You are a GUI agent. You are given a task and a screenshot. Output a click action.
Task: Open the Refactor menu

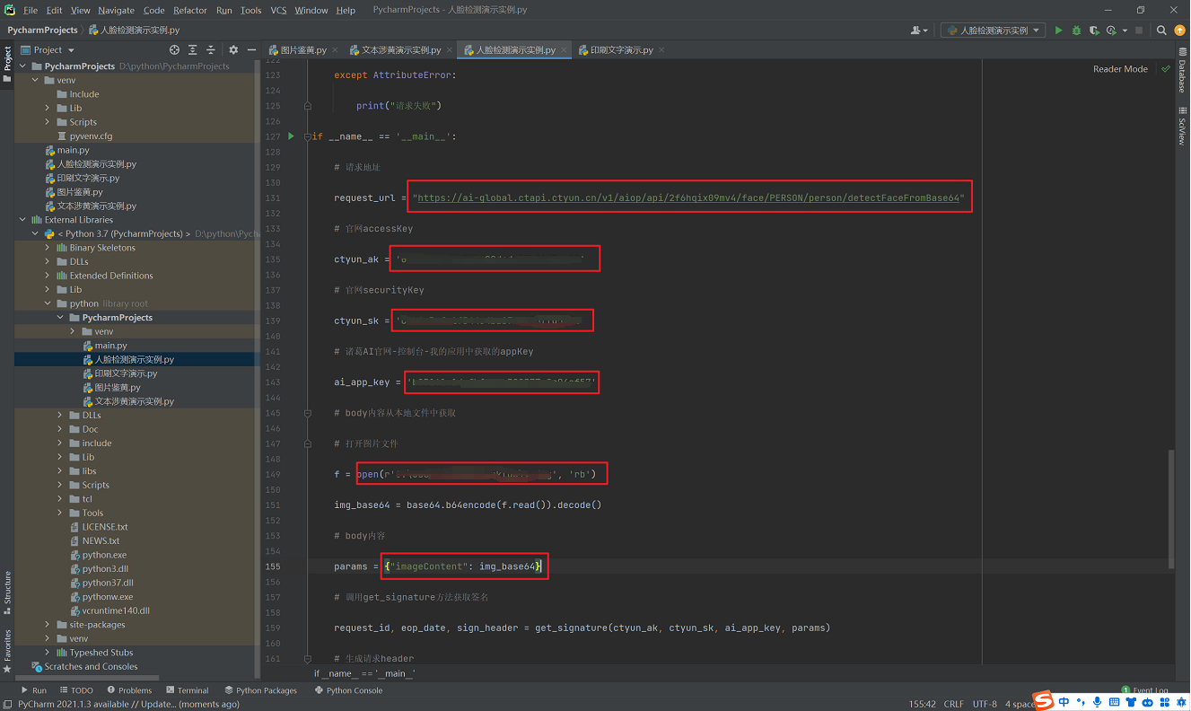190,10
